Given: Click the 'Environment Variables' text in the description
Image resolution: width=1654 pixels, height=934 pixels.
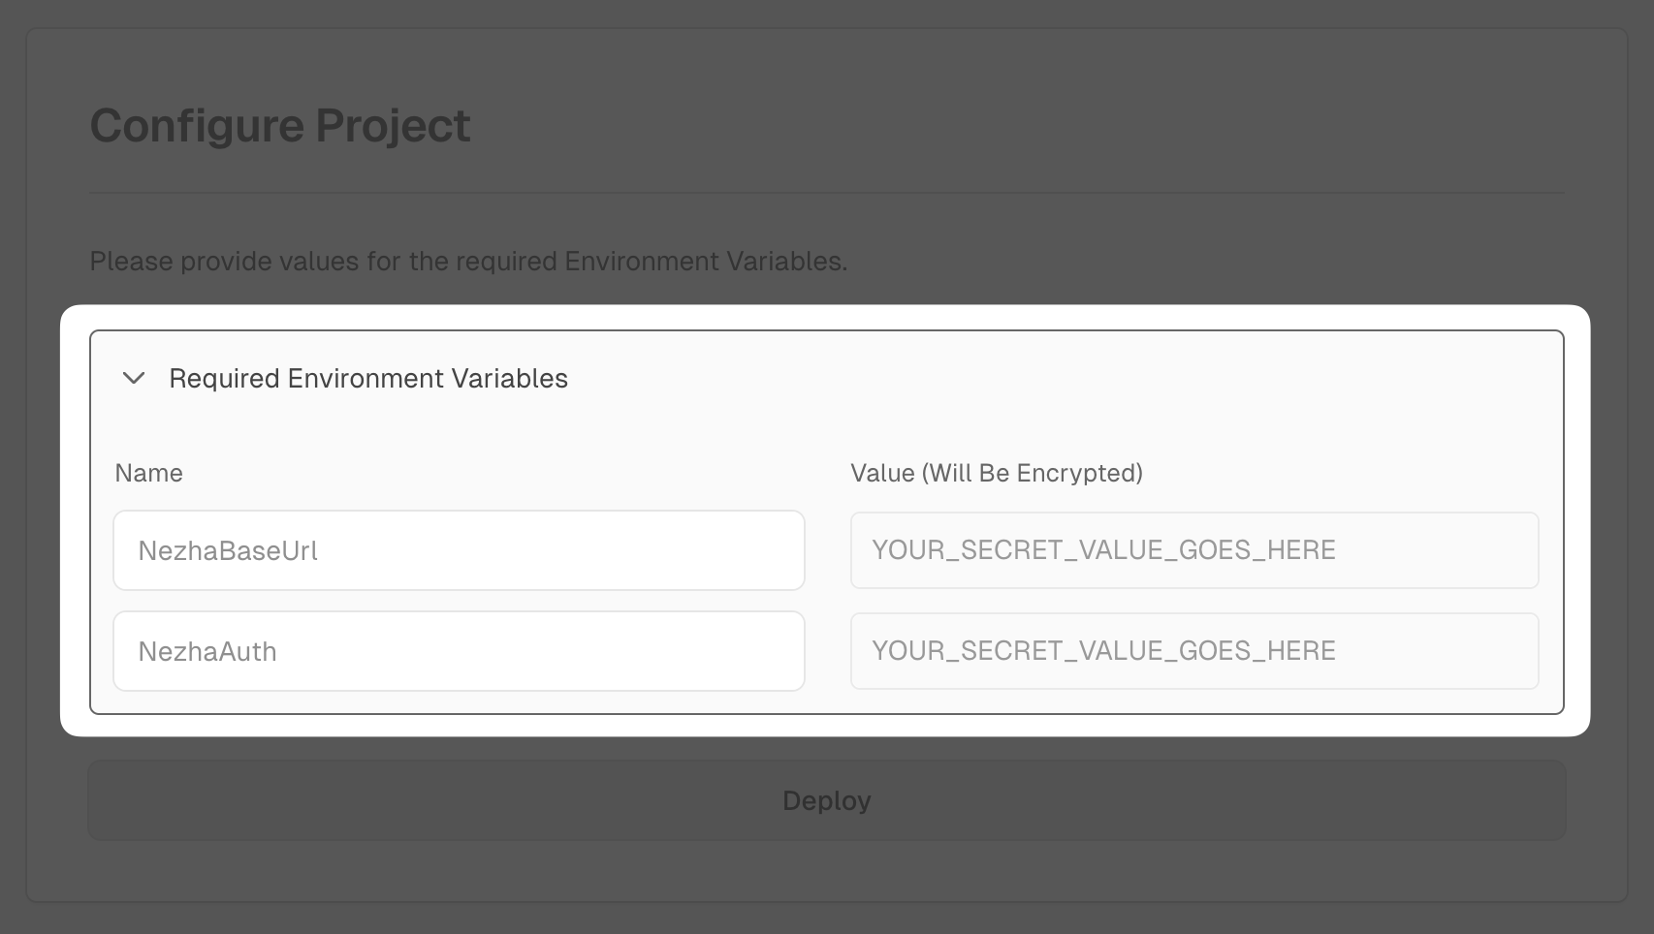Looking at the screenshot, I should tap(703, 262).
